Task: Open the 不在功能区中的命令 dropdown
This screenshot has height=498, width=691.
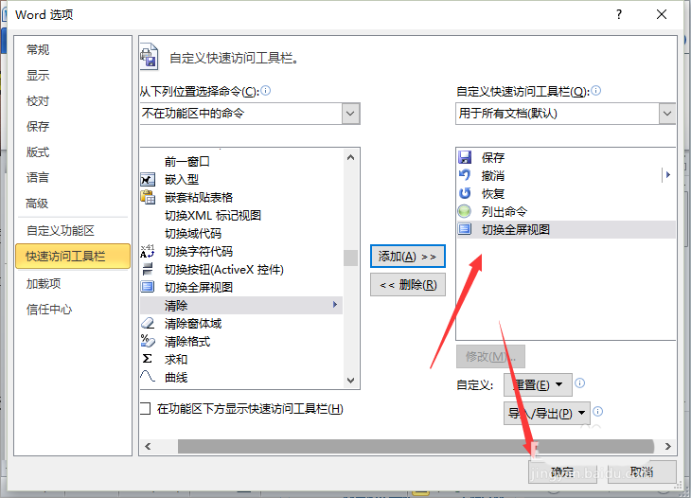Action: 351,114
